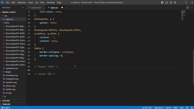The image size is (194, 109).
Task: Click the border-spacing property text
Action: click(48, 56)
